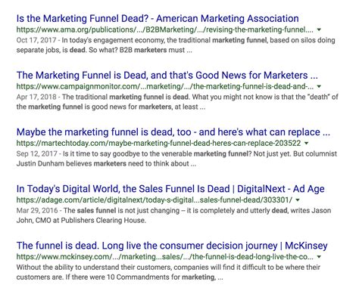Click the green martechtoday.com URL

click(x=158, y=143)
